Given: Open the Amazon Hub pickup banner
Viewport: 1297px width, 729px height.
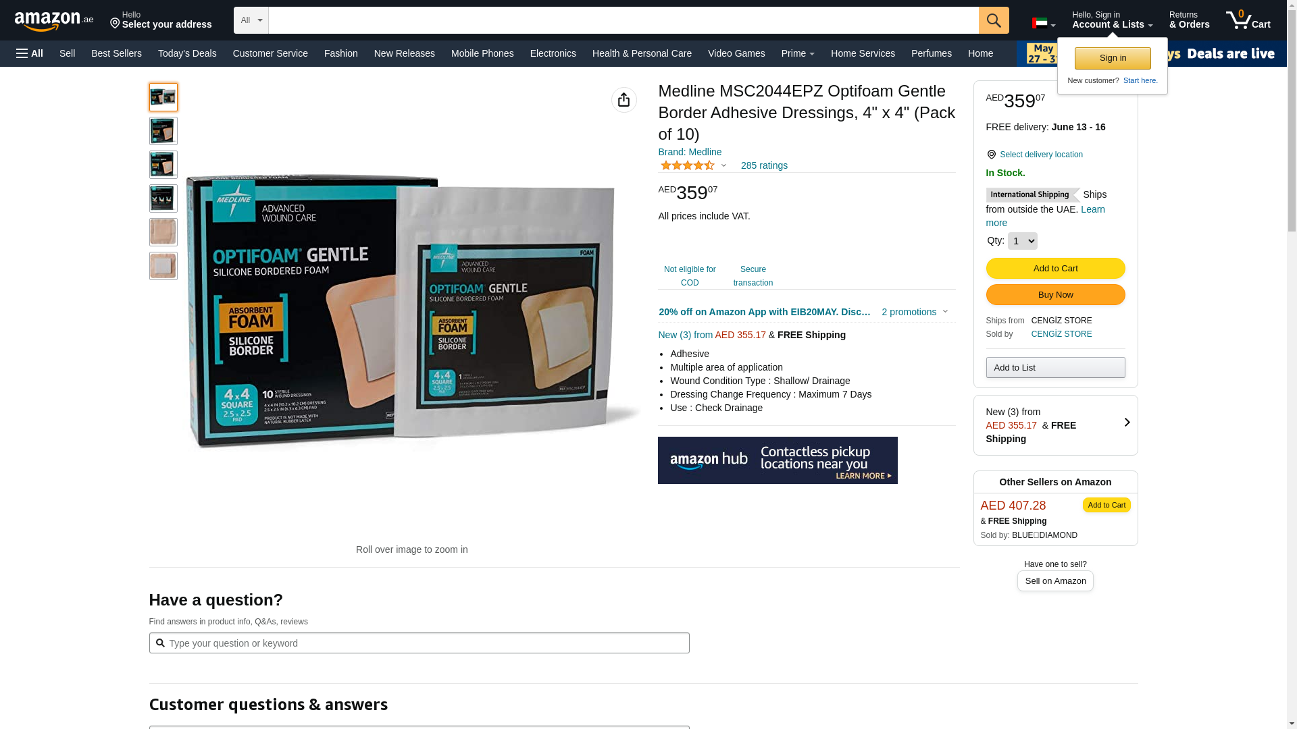Looking at the screenshot, I should [778, 460].
